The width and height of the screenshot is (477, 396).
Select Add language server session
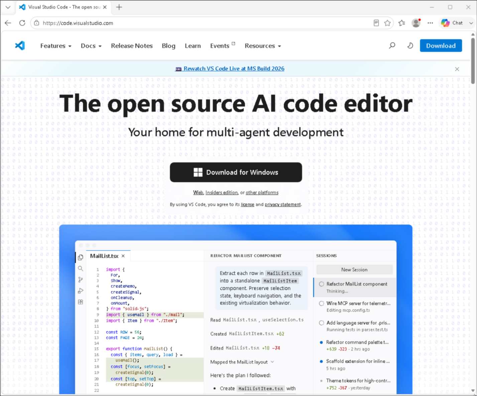(x=355, y=326)
